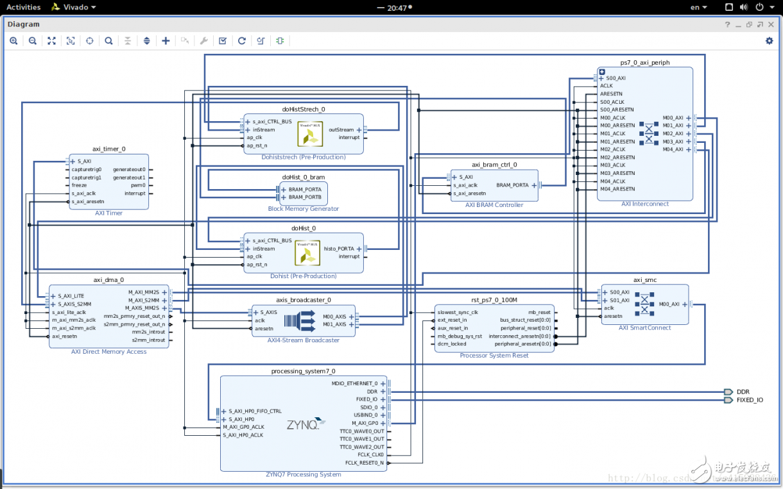Click the green chip icon in the toolbar
This screenshot has width=783, height=489.
pyautogui.click(x=280, y=40)
